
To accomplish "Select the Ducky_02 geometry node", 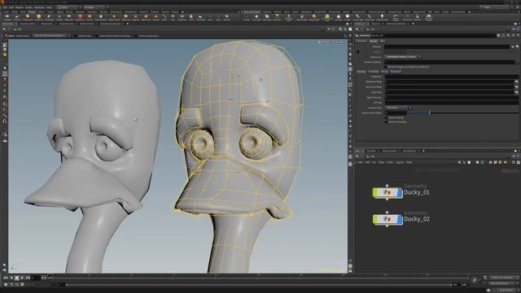I will click(387, 219).
